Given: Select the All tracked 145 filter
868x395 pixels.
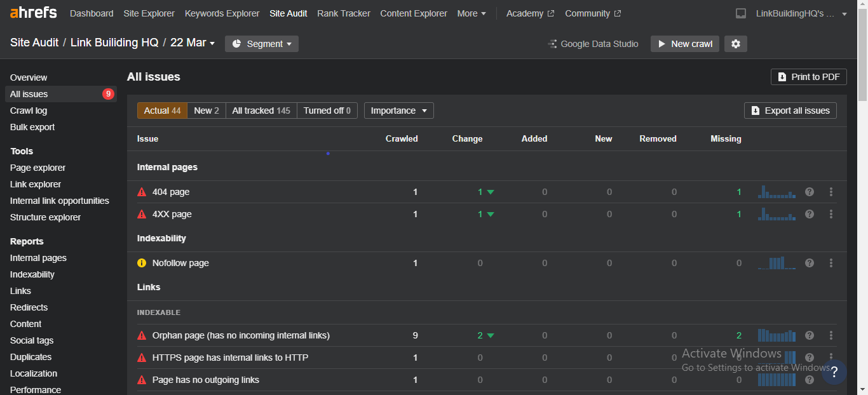Looking at the screenshot, I should 261,110.
